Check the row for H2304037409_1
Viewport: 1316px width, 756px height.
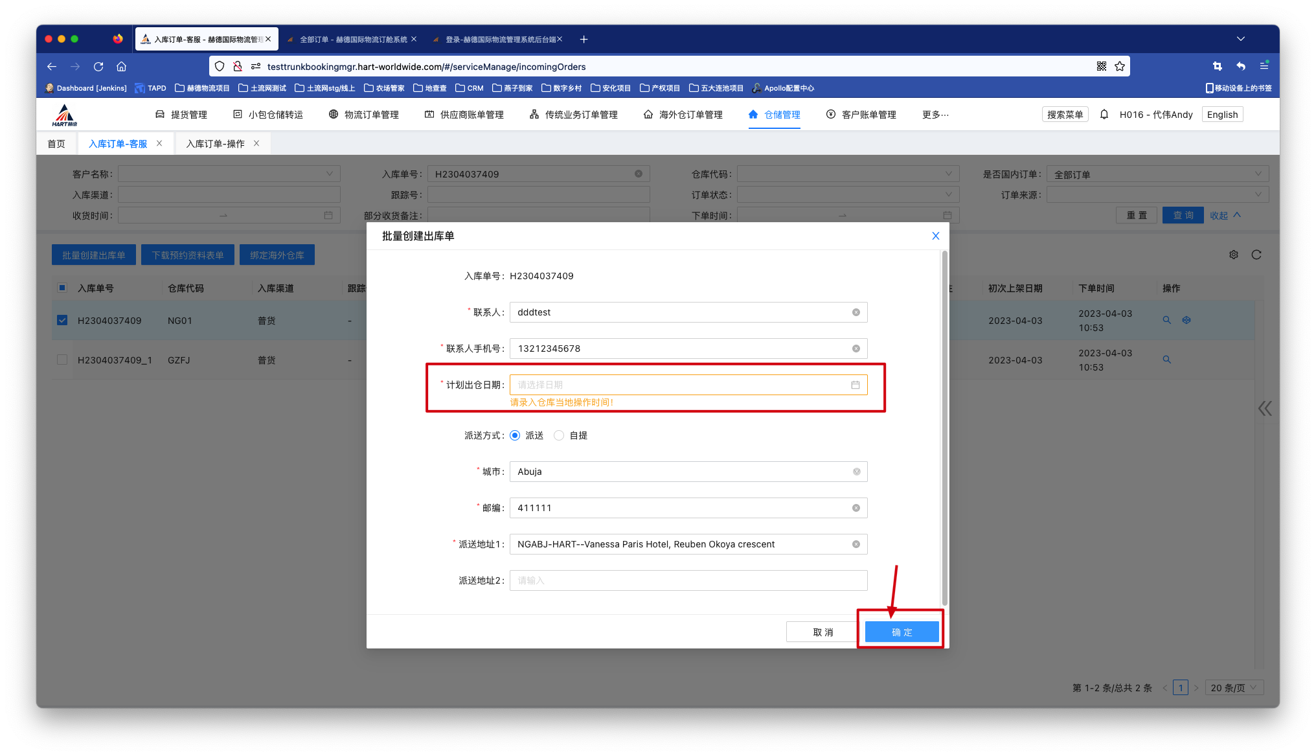click(x=62, y=360)
